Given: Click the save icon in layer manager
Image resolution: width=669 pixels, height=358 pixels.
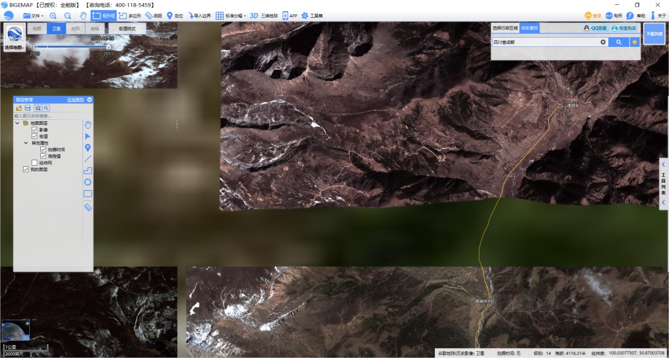Looking at the screenshot, I should tap(27, 108).
